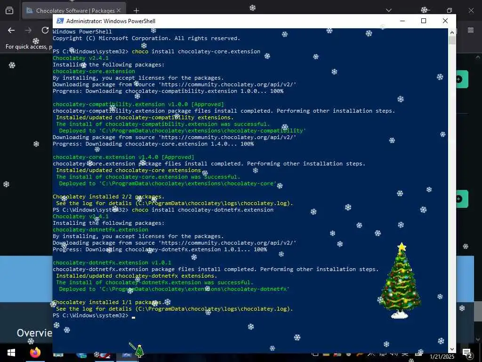
Task: Click the PowerShell scrollbar up arrow
Action: pos(452,32)
